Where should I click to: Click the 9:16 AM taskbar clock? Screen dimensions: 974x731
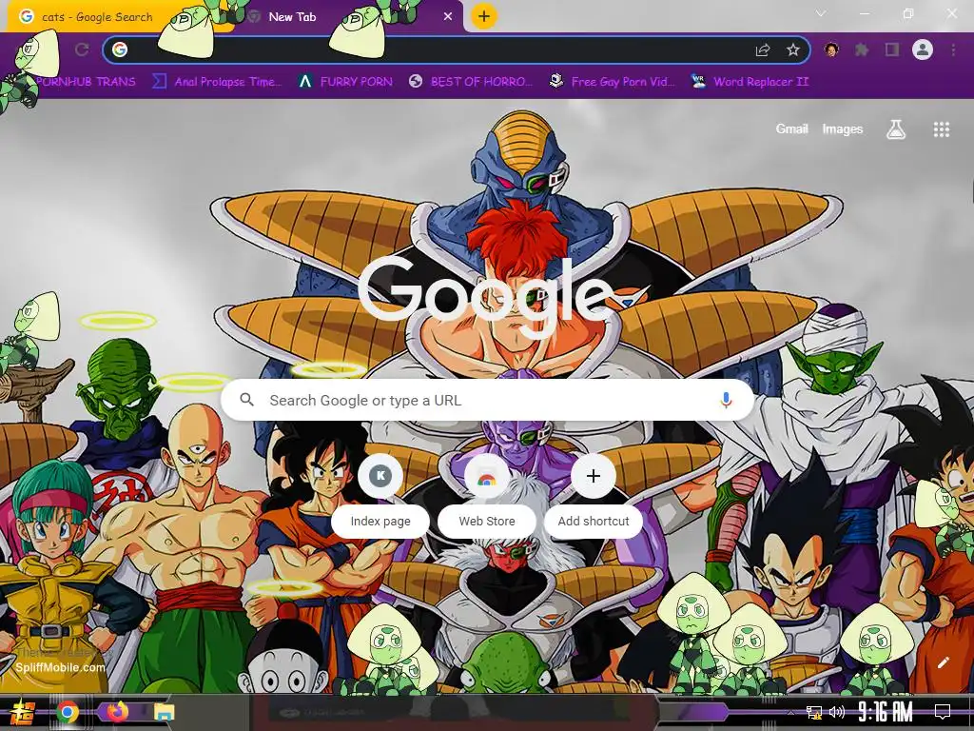(x=886, y=712)
